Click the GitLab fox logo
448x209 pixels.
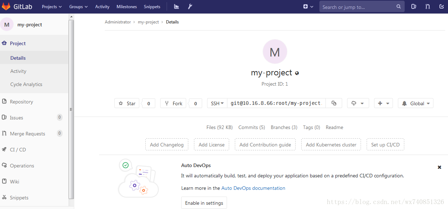click(x=6, y=7)
